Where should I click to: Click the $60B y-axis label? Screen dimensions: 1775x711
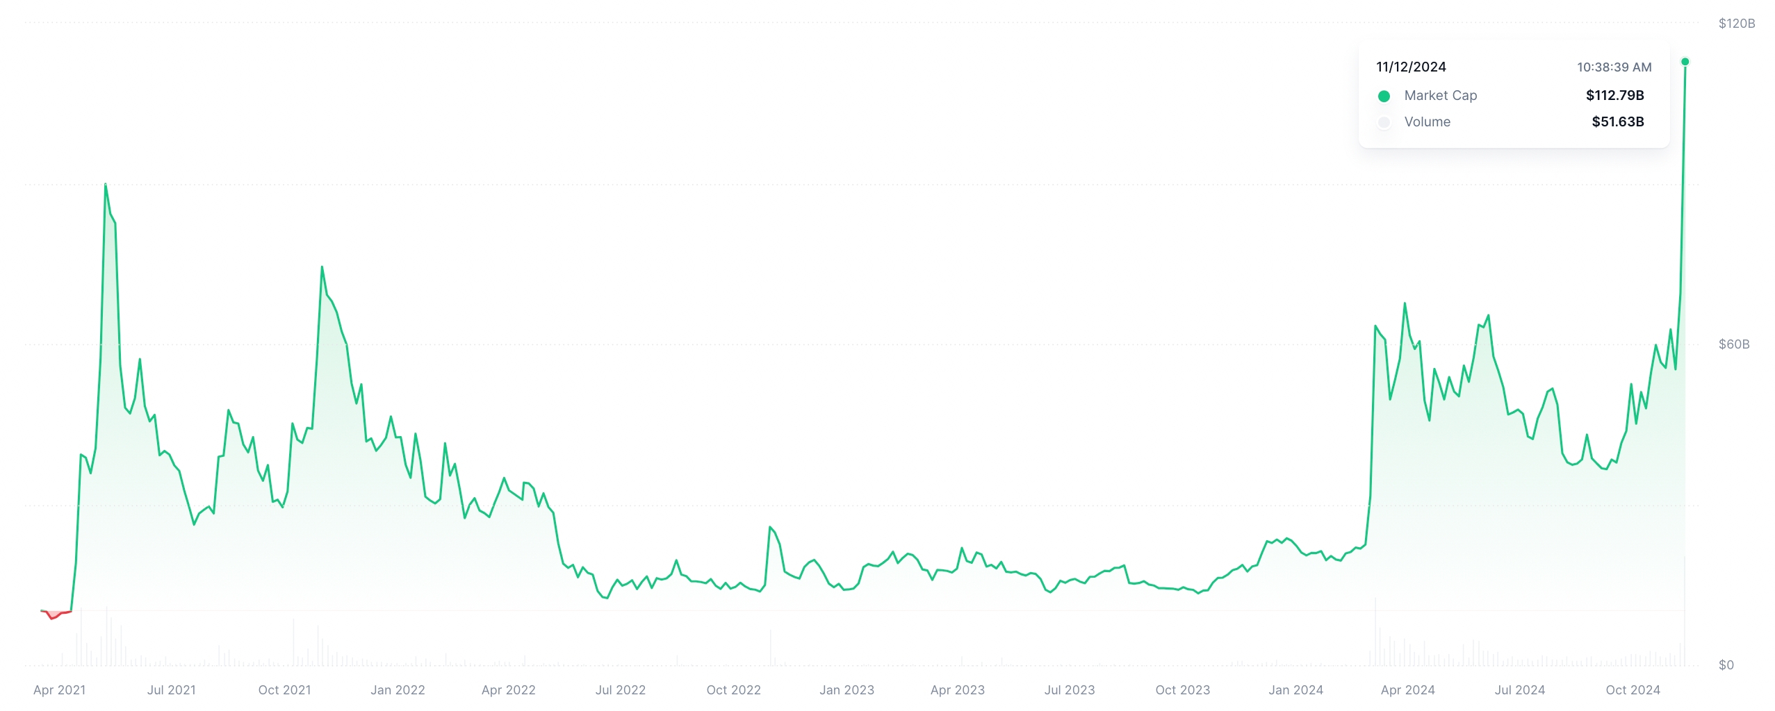[1733, 344]
